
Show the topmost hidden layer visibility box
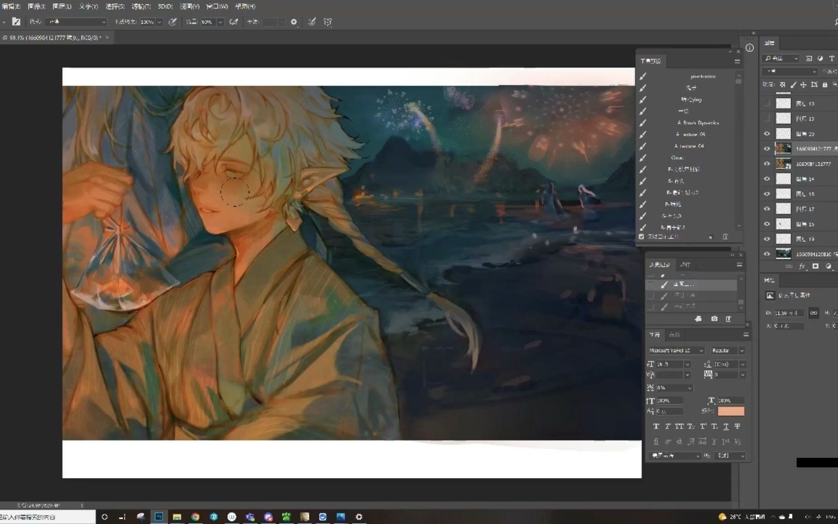[767, 103]
